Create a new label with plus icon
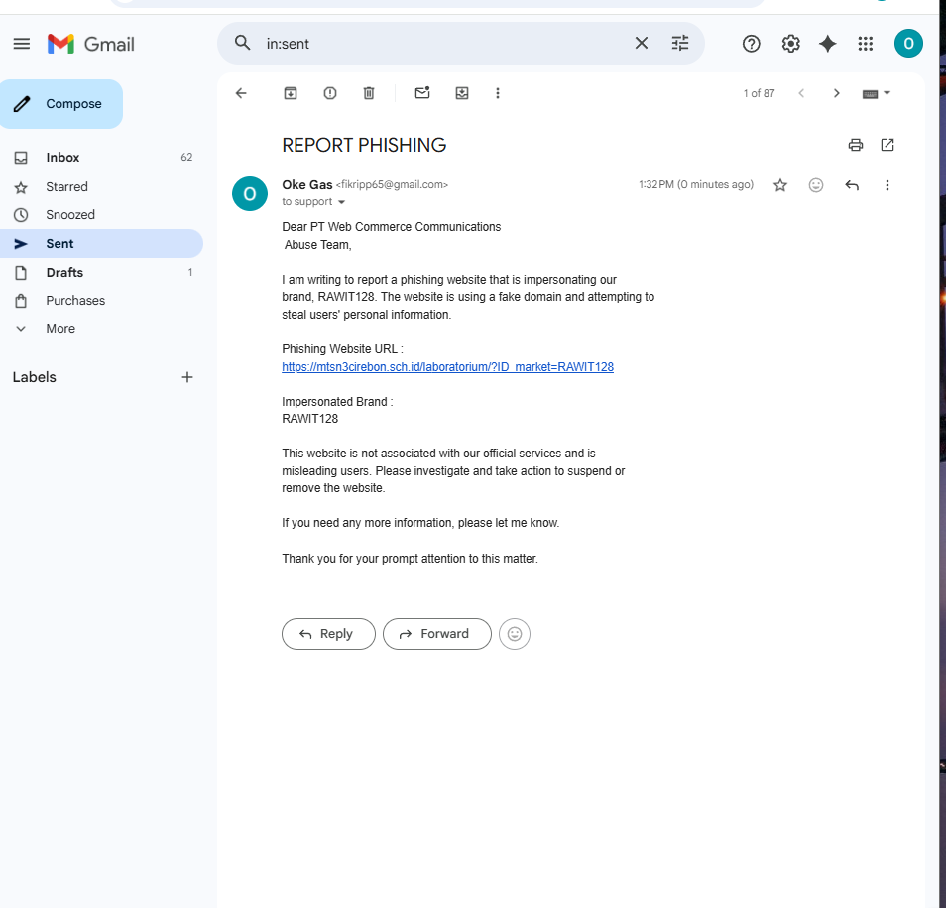Screen dimensions: 946x908 pos(187,377)
